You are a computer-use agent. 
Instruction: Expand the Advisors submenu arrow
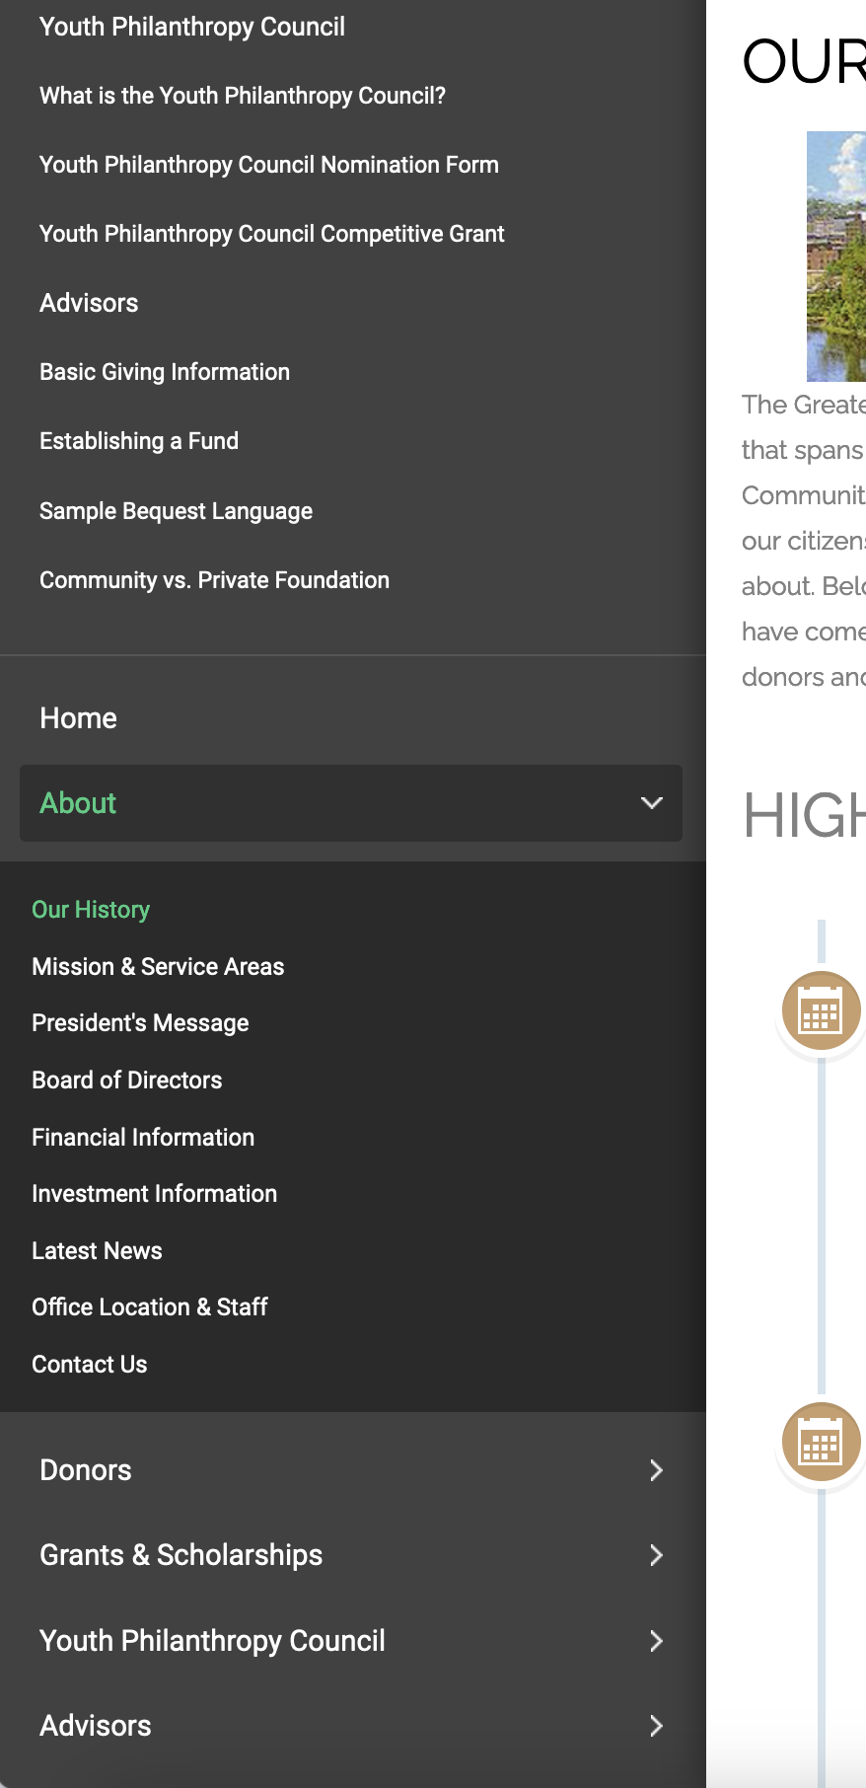[656, 1726]
